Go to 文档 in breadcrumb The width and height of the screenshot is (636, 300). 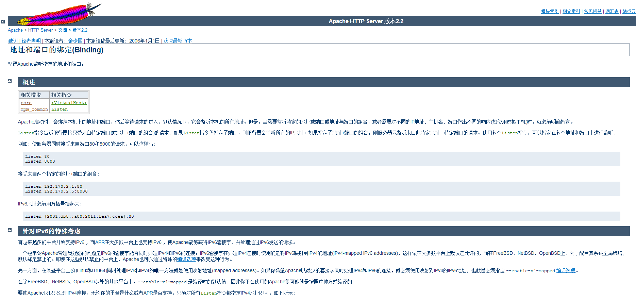click(x=63, y=30)
